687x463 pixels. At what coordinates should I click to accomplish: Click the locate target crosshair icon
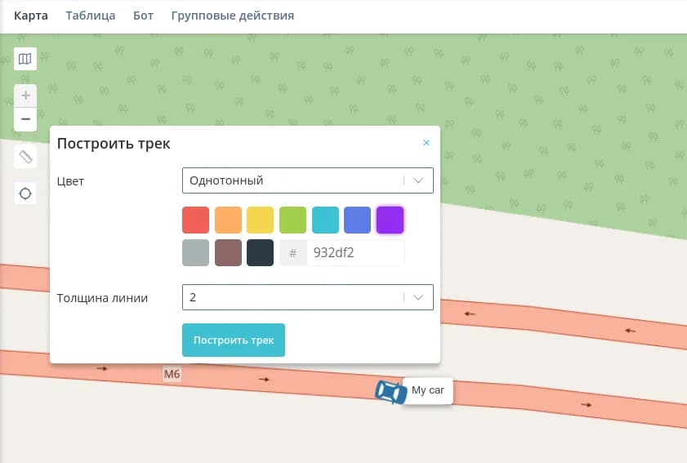[x=25, y=194]
